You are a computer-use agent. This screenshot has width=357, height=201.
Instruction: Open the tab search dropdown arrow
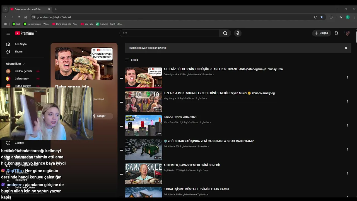pyautogui.click(x=5, y=9)
